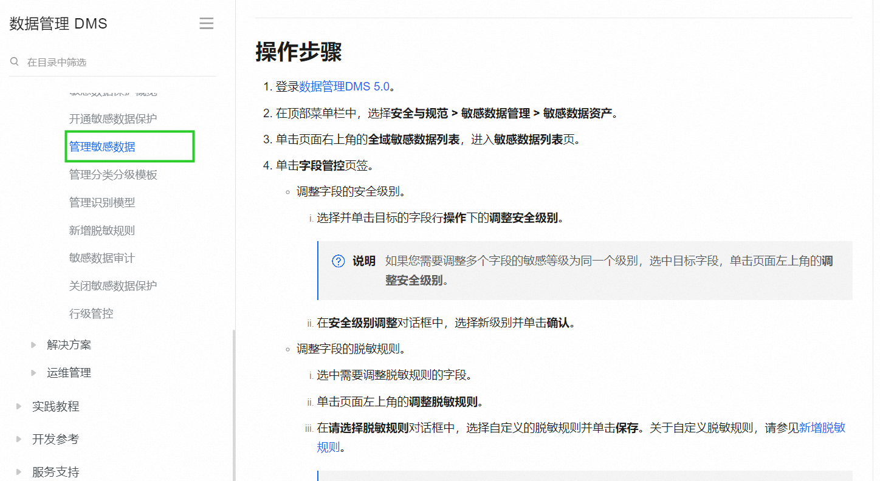Click 运维管理 label in sidebar
This screenshot has height=481, width=880.
click(69, 373)
